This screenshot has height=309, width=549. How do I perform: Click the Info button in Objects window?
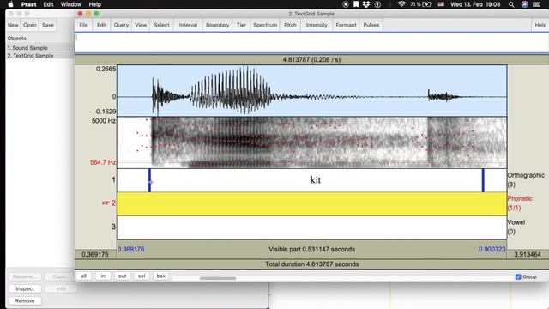tap(61, 288)
